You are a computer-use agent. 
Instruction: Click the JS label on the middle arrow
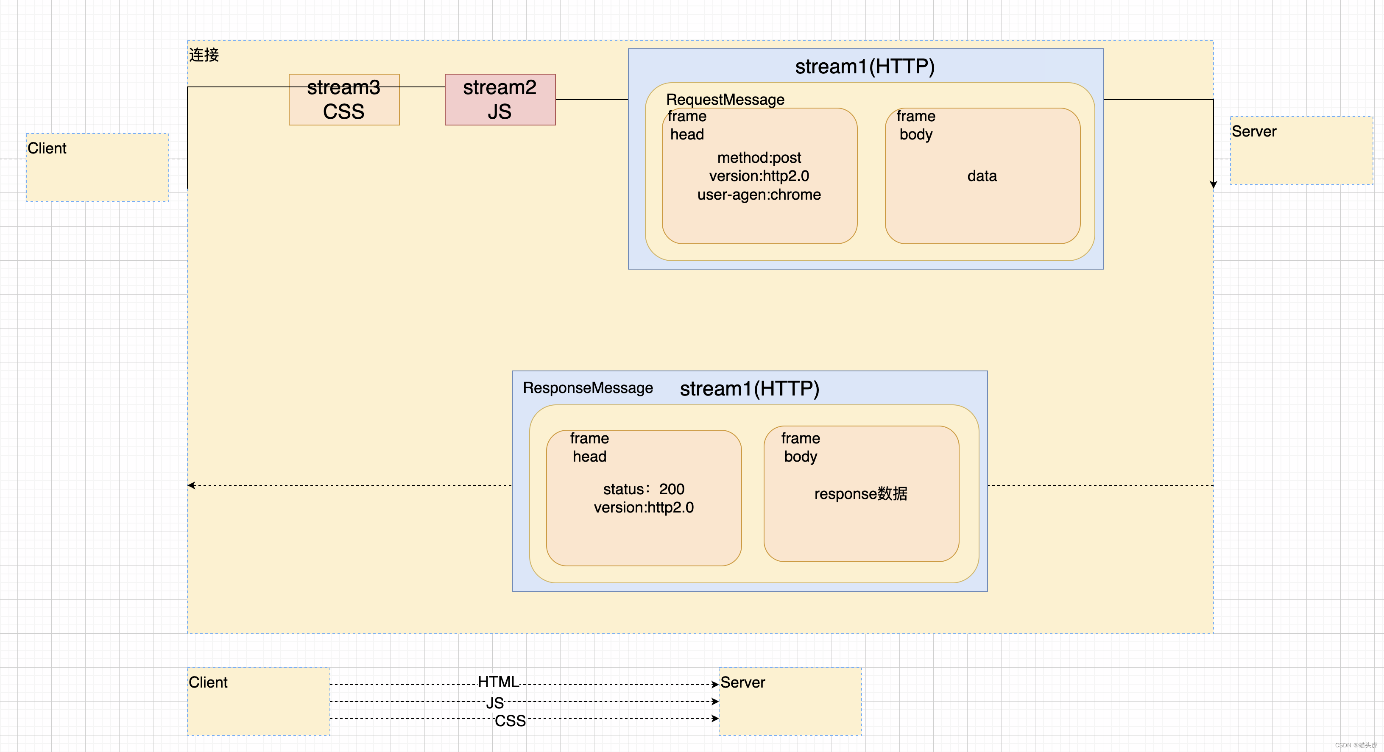495,703
